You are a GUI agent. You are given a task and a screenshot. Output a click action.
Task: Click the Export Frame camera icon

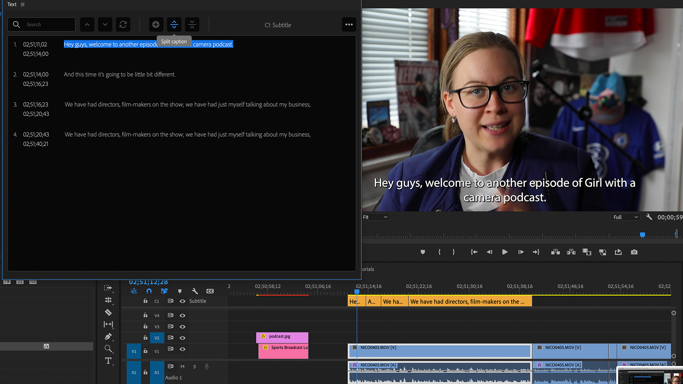click(634, 252)
